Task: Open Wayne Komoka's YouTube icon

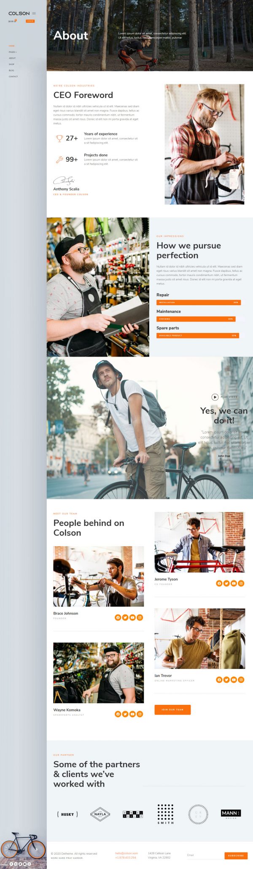Action: 132,714
